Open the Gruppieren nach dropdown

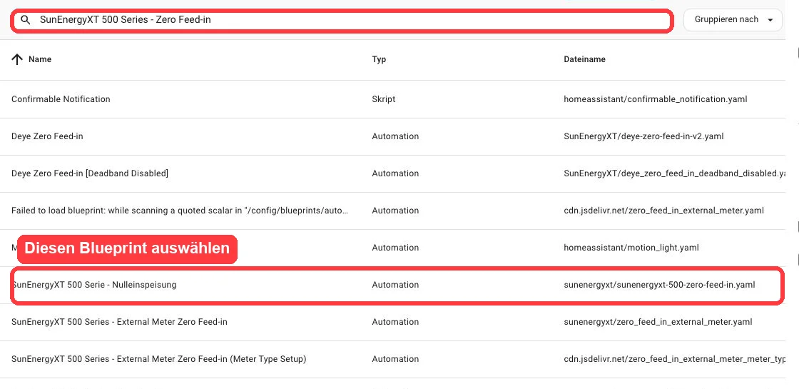pos(733,20)
